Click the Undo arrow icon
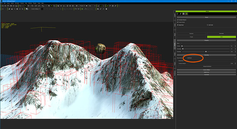237x129 pixels. pos(20,6)
